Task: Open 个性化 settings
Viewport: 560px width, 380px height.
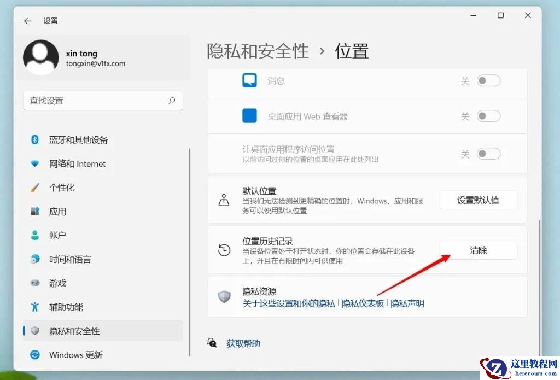Action: click(x=62, y=188)
